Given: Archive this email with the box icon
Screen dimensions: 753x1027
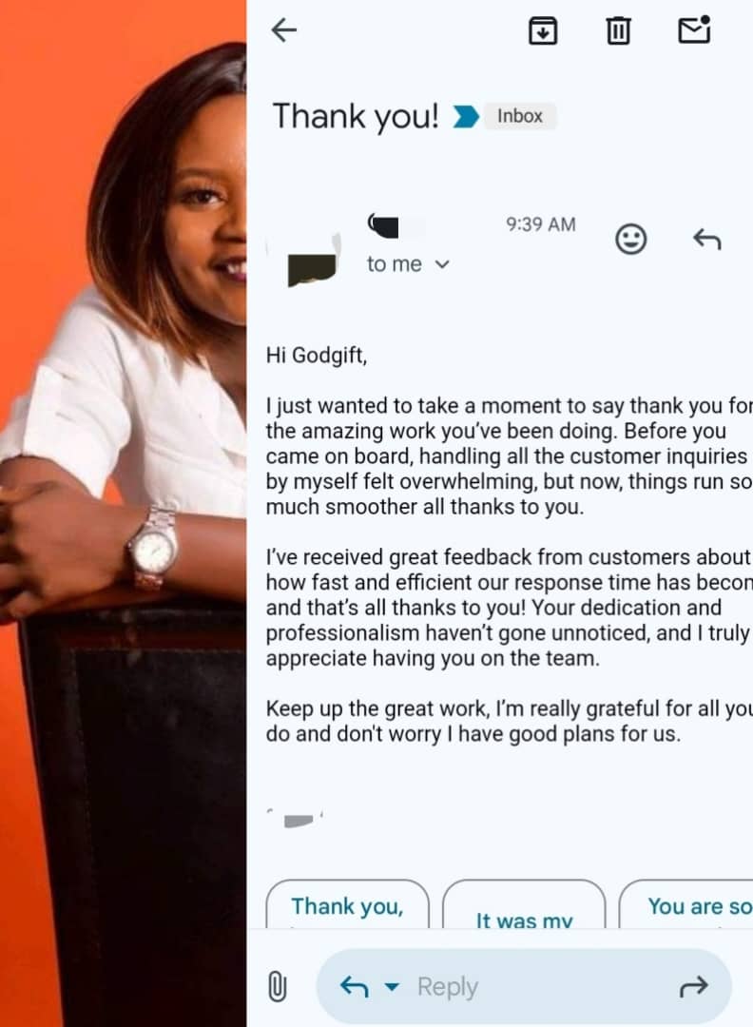Looking at the screenshot, I should (543, 30).
